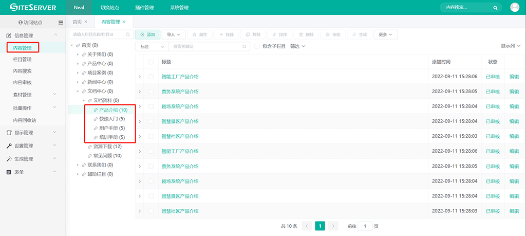Check the 包含子栏目 checkbox
This screenshot has width=526, height=236.
(257, 46)
